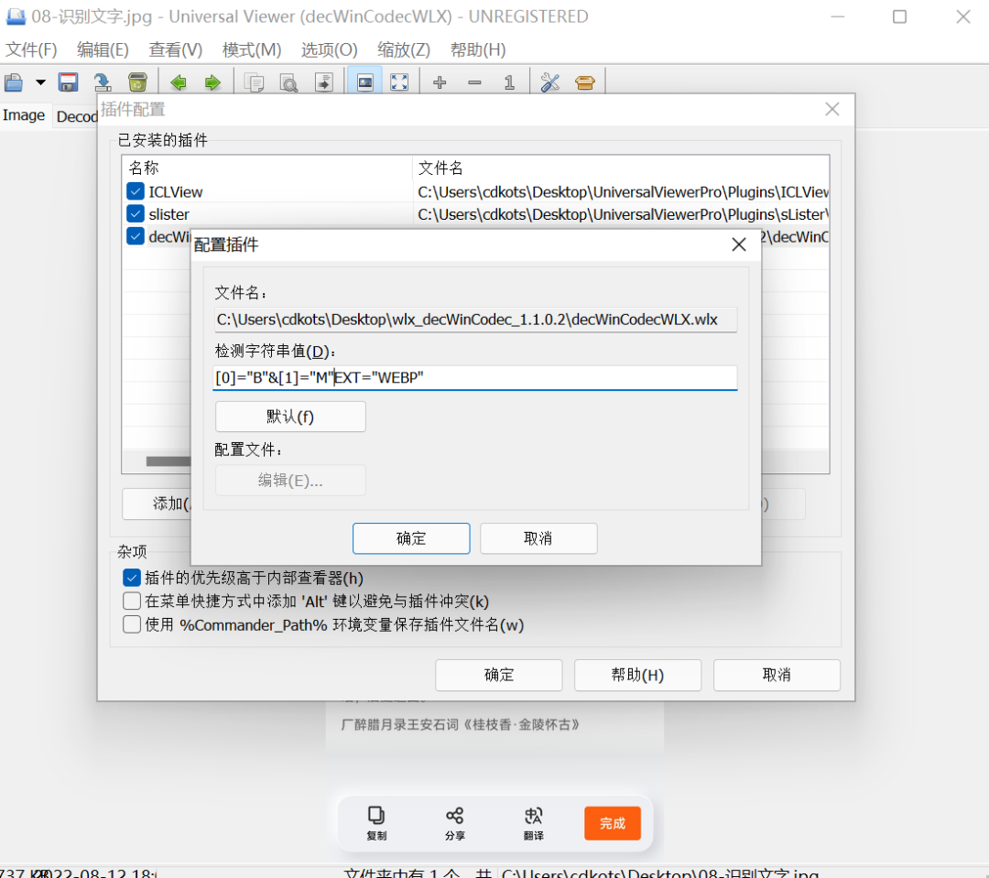The width and height of the screenshot is (989, 878).
Task: Click the Go to page toolbar icon
Action: coord(323,82)
